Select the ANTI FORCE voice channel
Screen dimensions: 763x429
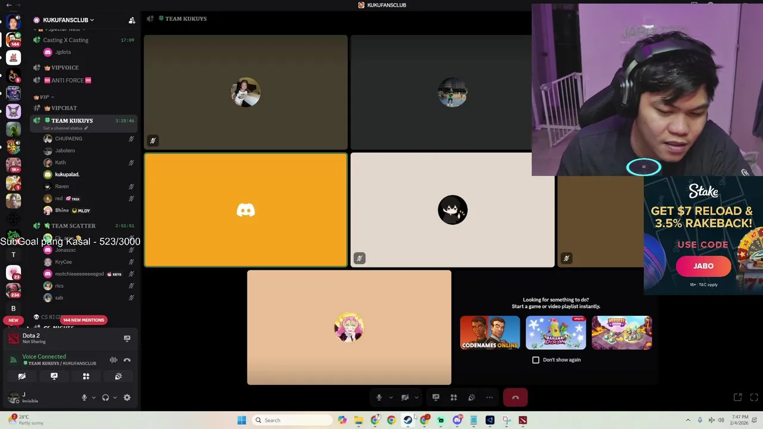pyautogui.click(x=67, y=80)
